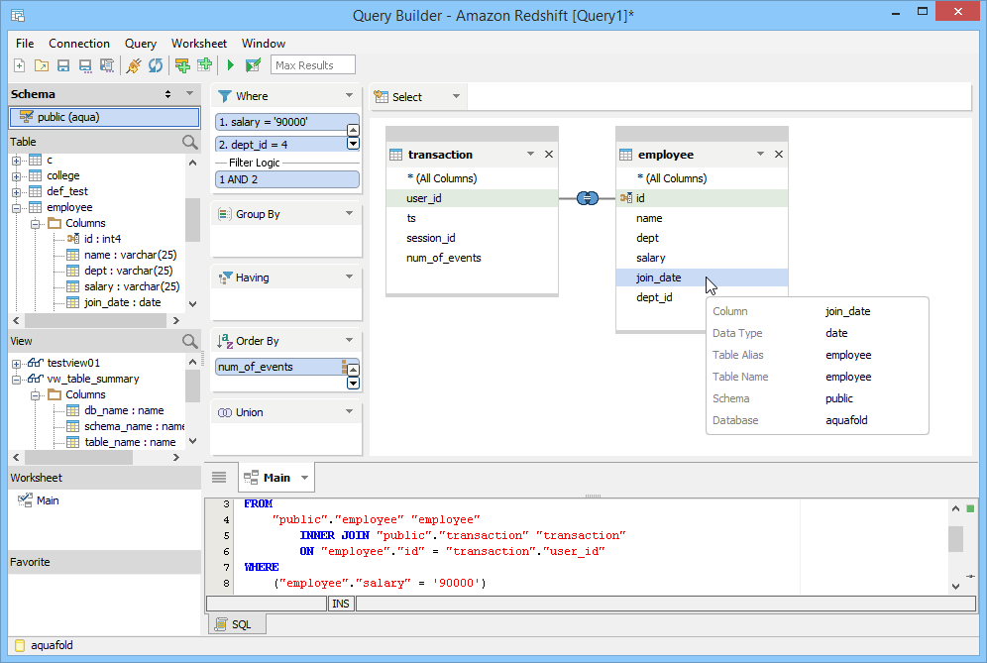
Task: Open the Connection menu
Action: click(79, 44)
